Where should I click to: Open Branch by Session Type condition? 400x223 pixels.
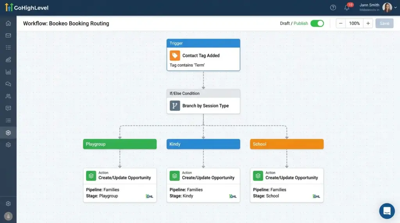205,106
